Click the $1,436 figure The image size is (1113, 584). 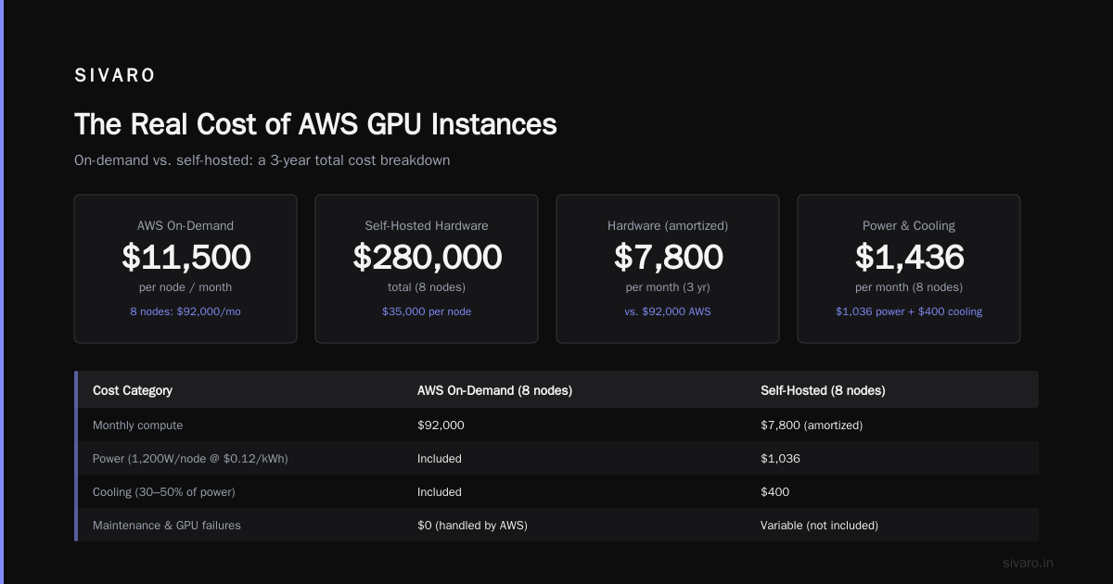[909, 257]
